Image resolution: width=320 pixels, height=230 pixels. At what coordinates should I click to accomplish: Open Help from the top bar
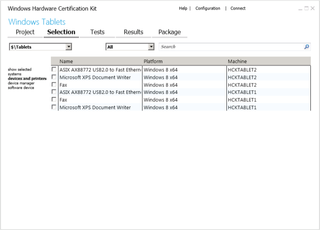tap(183, 8)
